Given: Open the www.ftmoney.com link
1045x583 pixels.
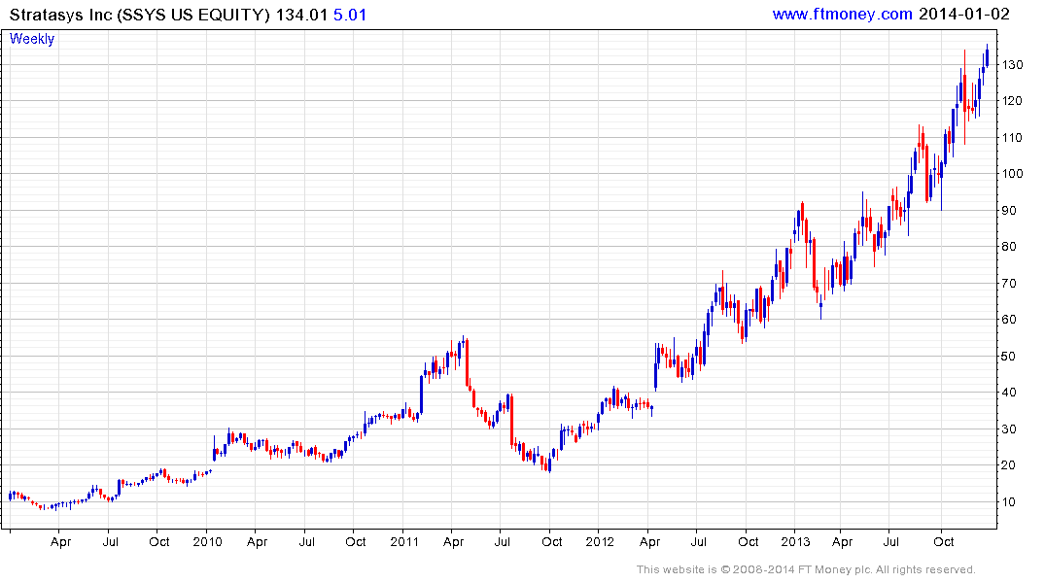Looking at the screenshot, I should point(842,14).
